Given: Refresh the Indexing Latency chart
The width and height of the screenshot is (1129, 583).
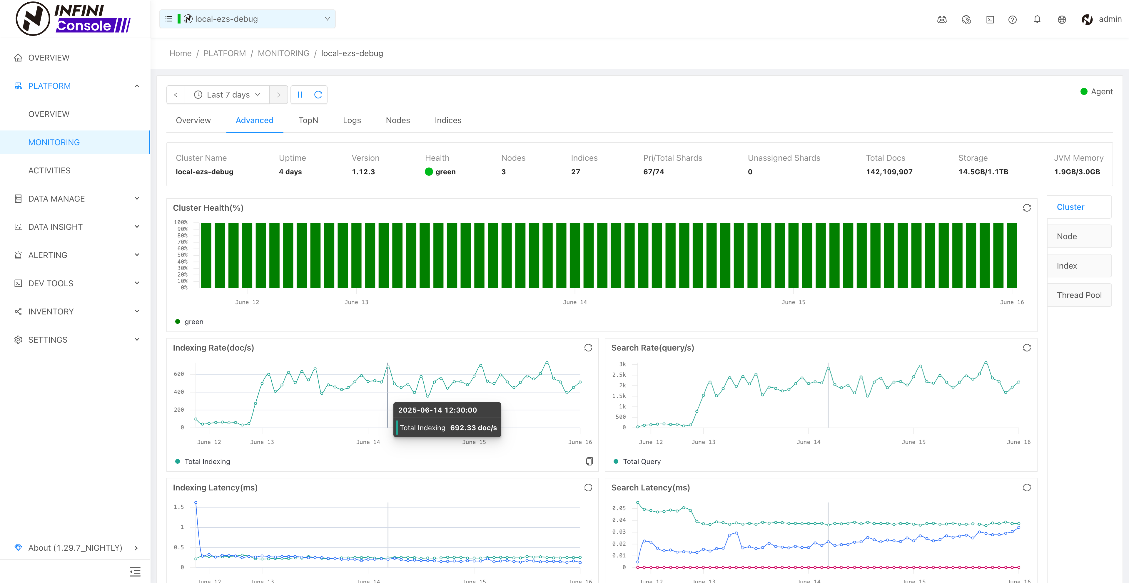Looking at the screenshot, I should pos(588,487).
